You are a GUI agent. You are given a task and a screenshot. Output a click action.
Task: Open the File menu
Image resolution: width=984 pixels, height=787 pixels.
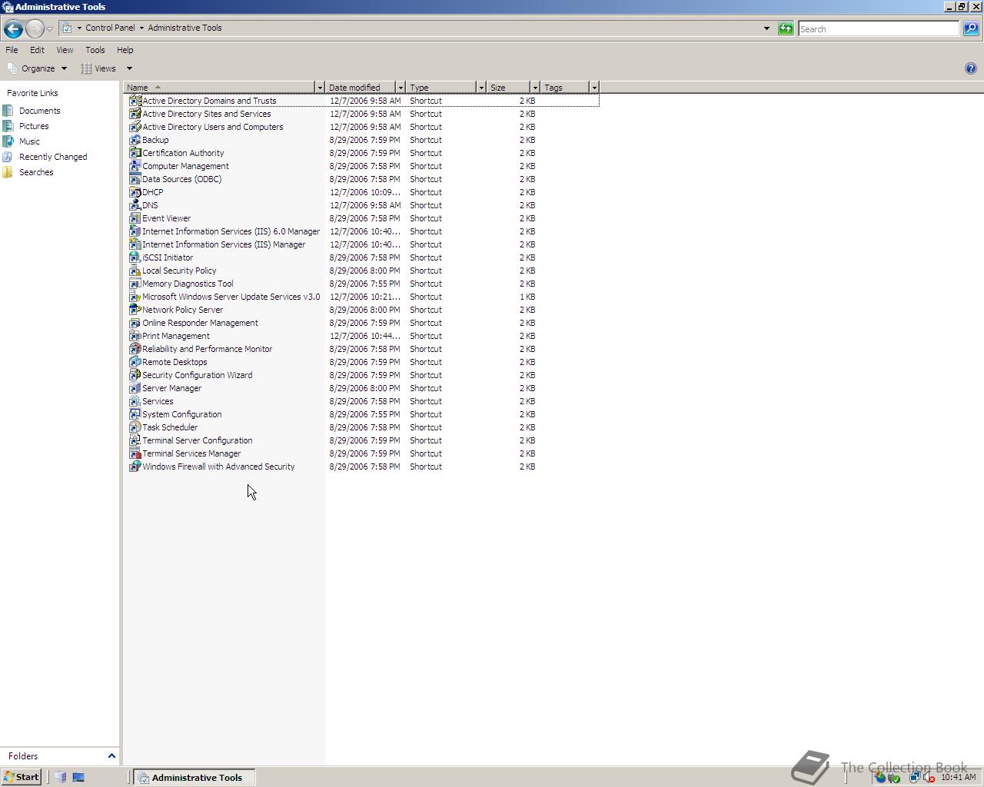point(12,50)
